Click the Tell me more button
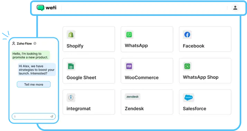Screen dimensions: 247x131 pos(34,84)
